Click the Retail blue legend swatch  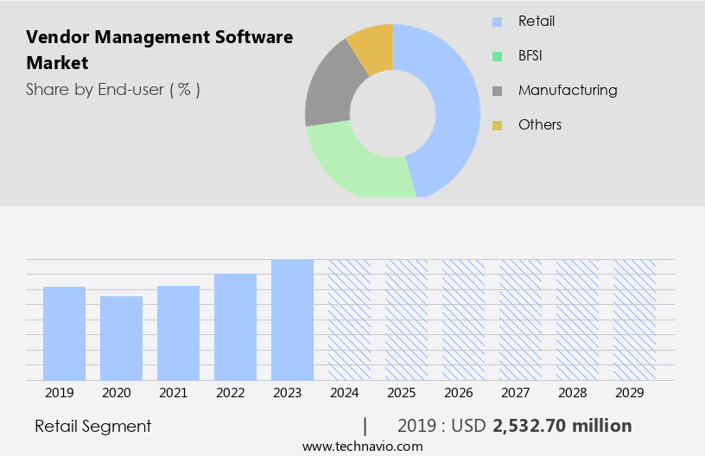point(497,22)
